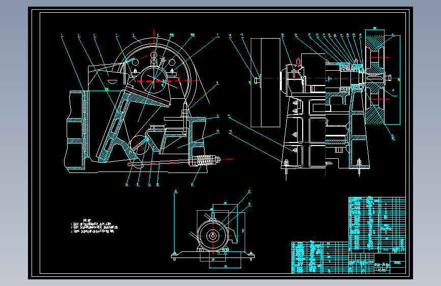Click the motor end view at bottom center
This screenshot has height=286, width=441.
[213, 236]
